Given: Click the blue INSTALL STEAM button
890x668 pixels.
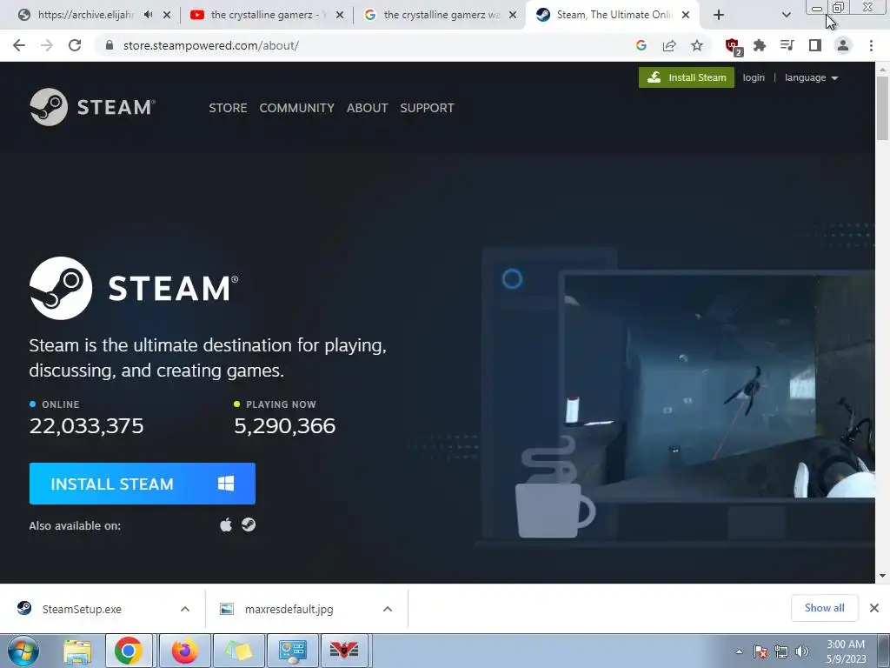Looking at the screenshot, I should (x=142, y=484).
